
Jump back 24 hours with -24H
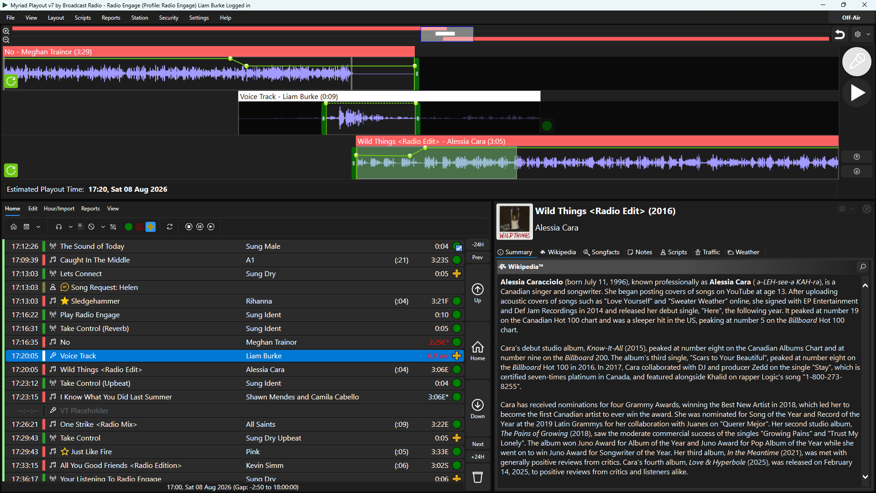(478, 245)
